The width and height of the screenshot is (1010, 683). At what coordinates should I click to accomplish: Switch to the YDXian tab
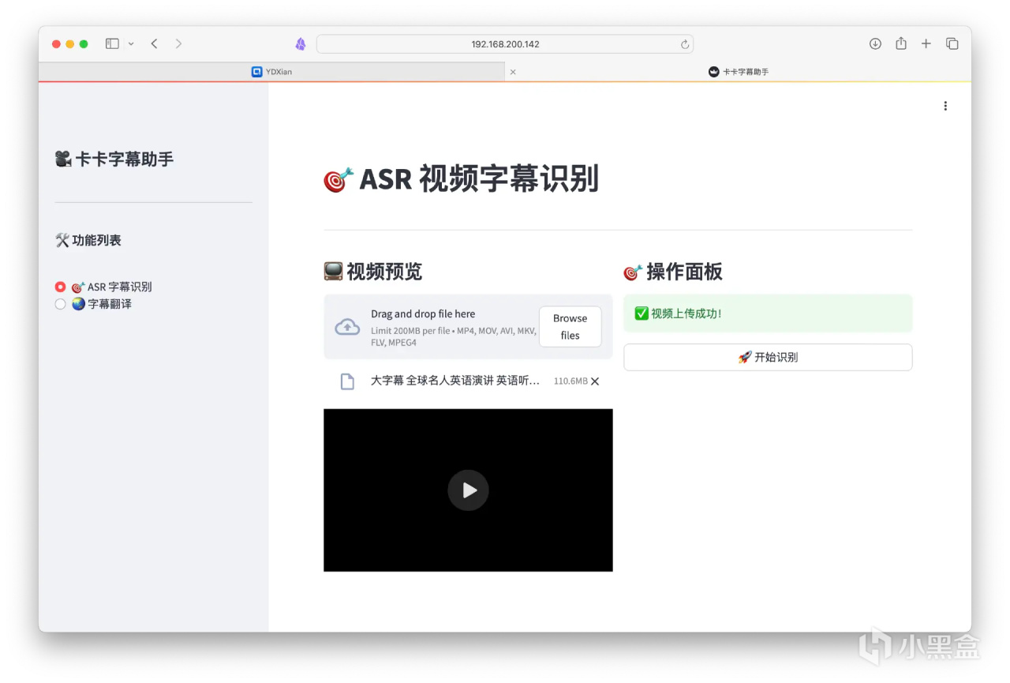click(271, 72)
